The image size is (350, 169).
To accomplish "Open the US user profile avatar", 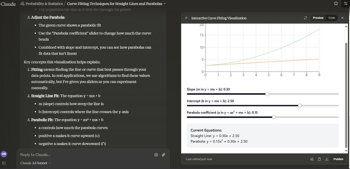I will 4,154.
